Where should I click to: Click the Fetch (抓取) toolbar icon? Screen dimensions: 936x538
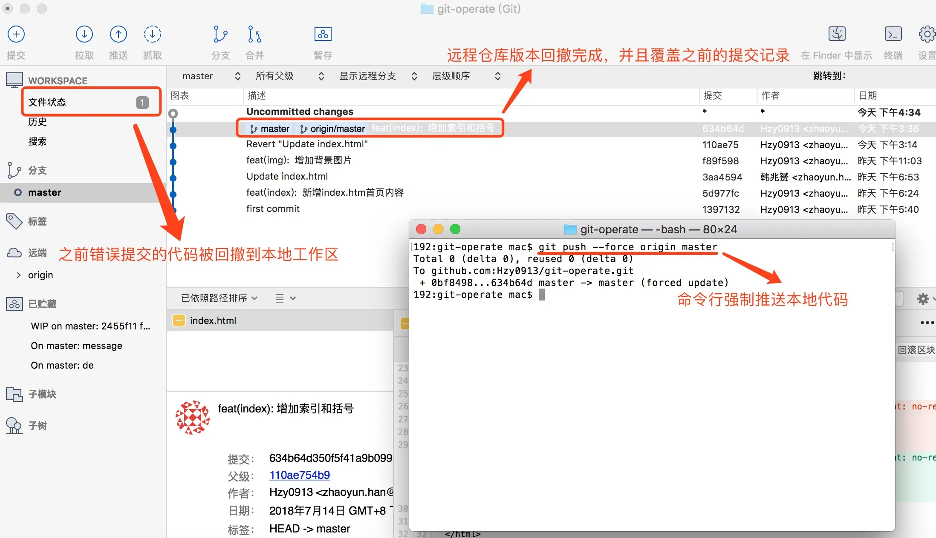(153, 34)
